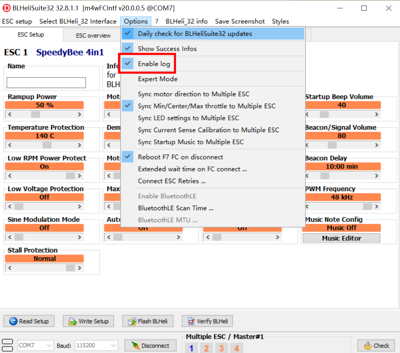Open the Music Editor
This screenshot has width=400, height=353.
[341, 238]
